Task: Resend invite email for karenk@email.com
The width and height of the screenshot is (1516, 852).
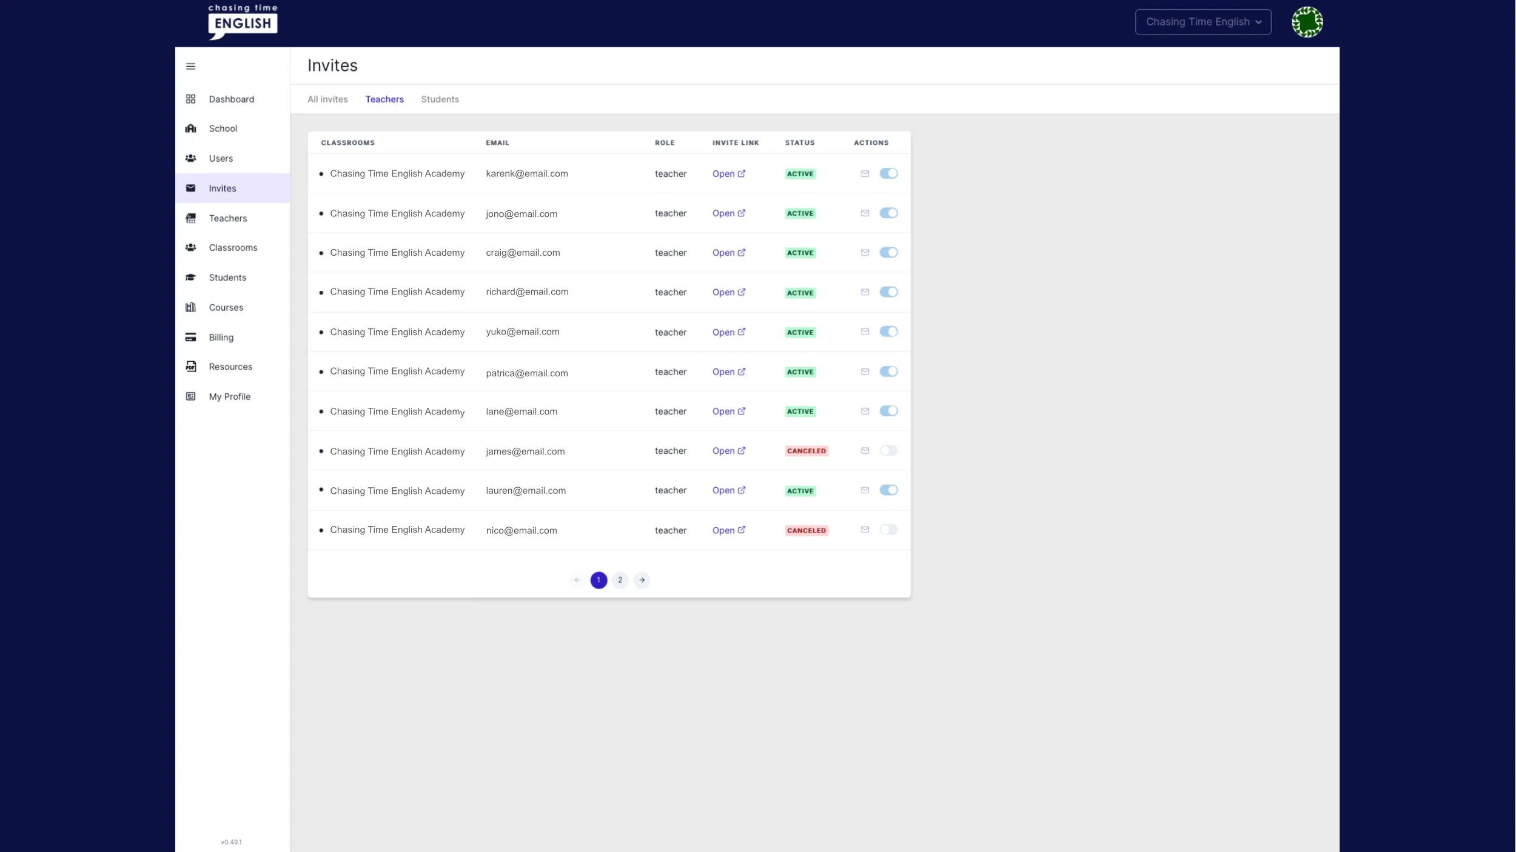Action: tap(865, 173)
